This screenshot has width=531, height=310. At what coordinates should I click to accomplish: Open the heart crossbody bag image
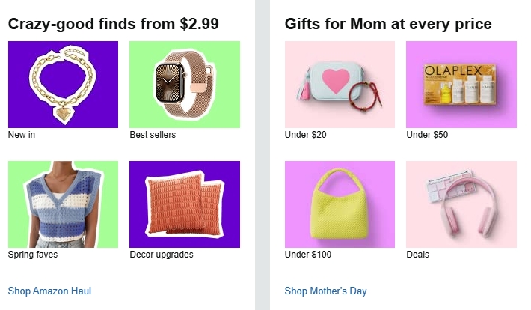(340, 85)
